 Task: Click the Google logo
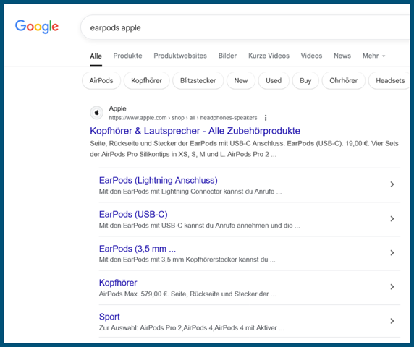tap(37, 26)
